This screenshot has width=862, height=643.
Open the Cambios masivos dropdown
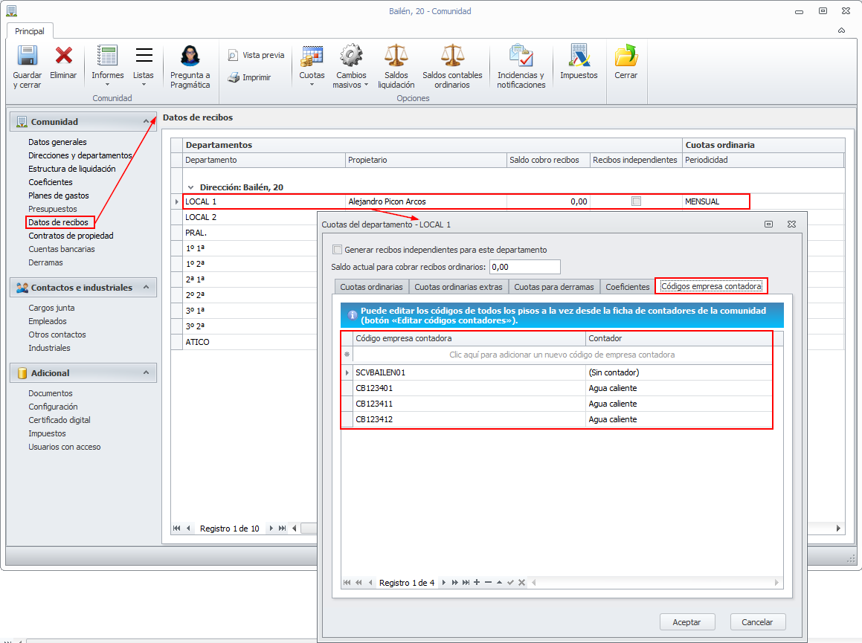click(x=351, y=66)
